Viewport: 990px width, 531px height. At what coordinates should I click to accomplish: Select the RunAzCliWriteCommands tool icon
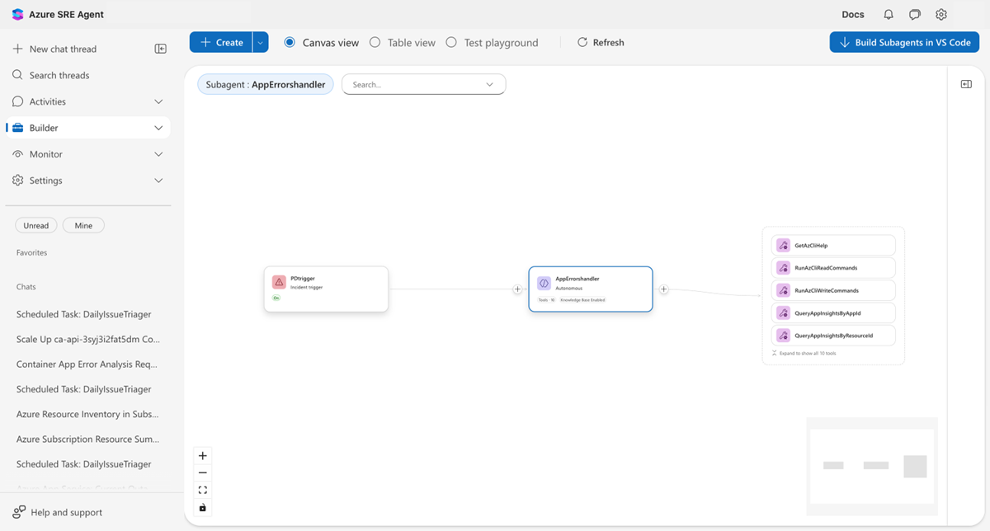[782, 289]
